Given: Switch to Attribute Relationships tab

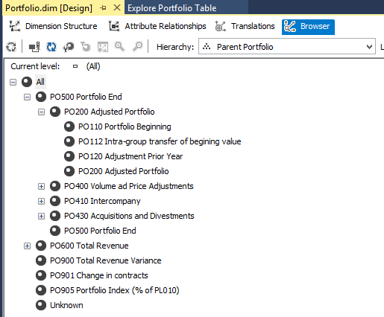Looking at the screenshot, I should coord(157,26).
